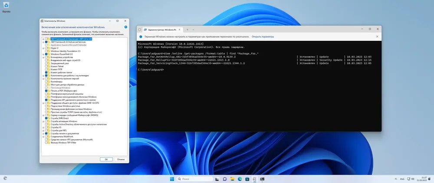Screen dimensions: 434x183
Task: Select Клиент Telnet feature row
Action: tap(57, 66)
